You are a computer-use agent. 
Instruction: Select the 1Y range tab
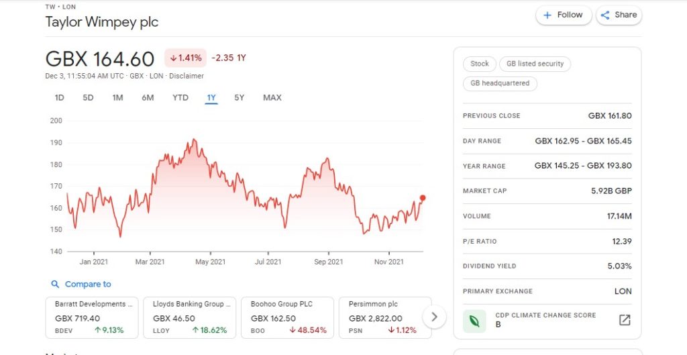point(211,98)
